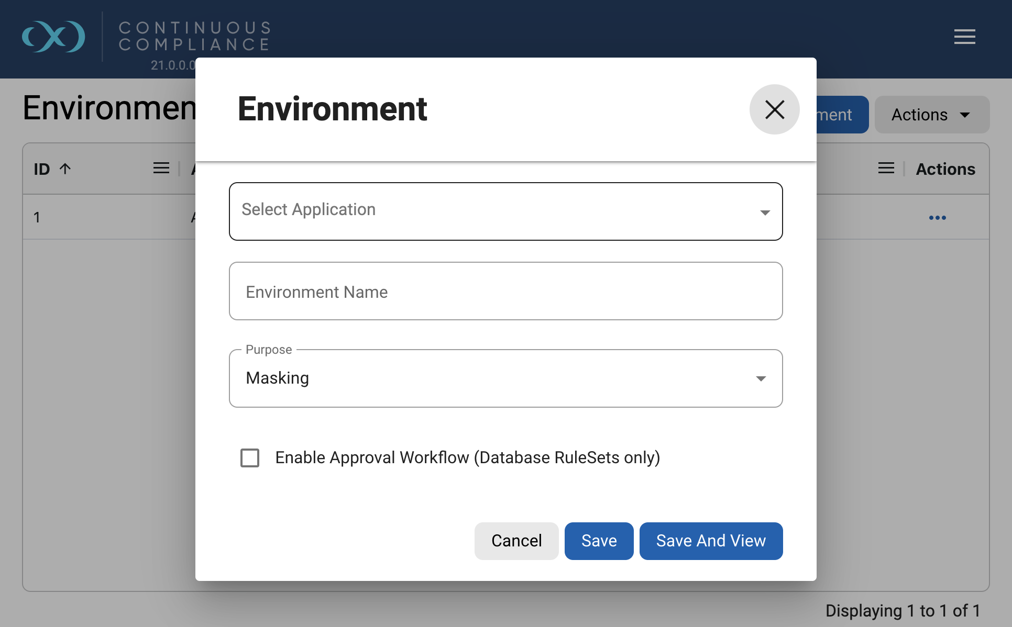Click the Cancel button
The image size is (1012, 627).
516,541
